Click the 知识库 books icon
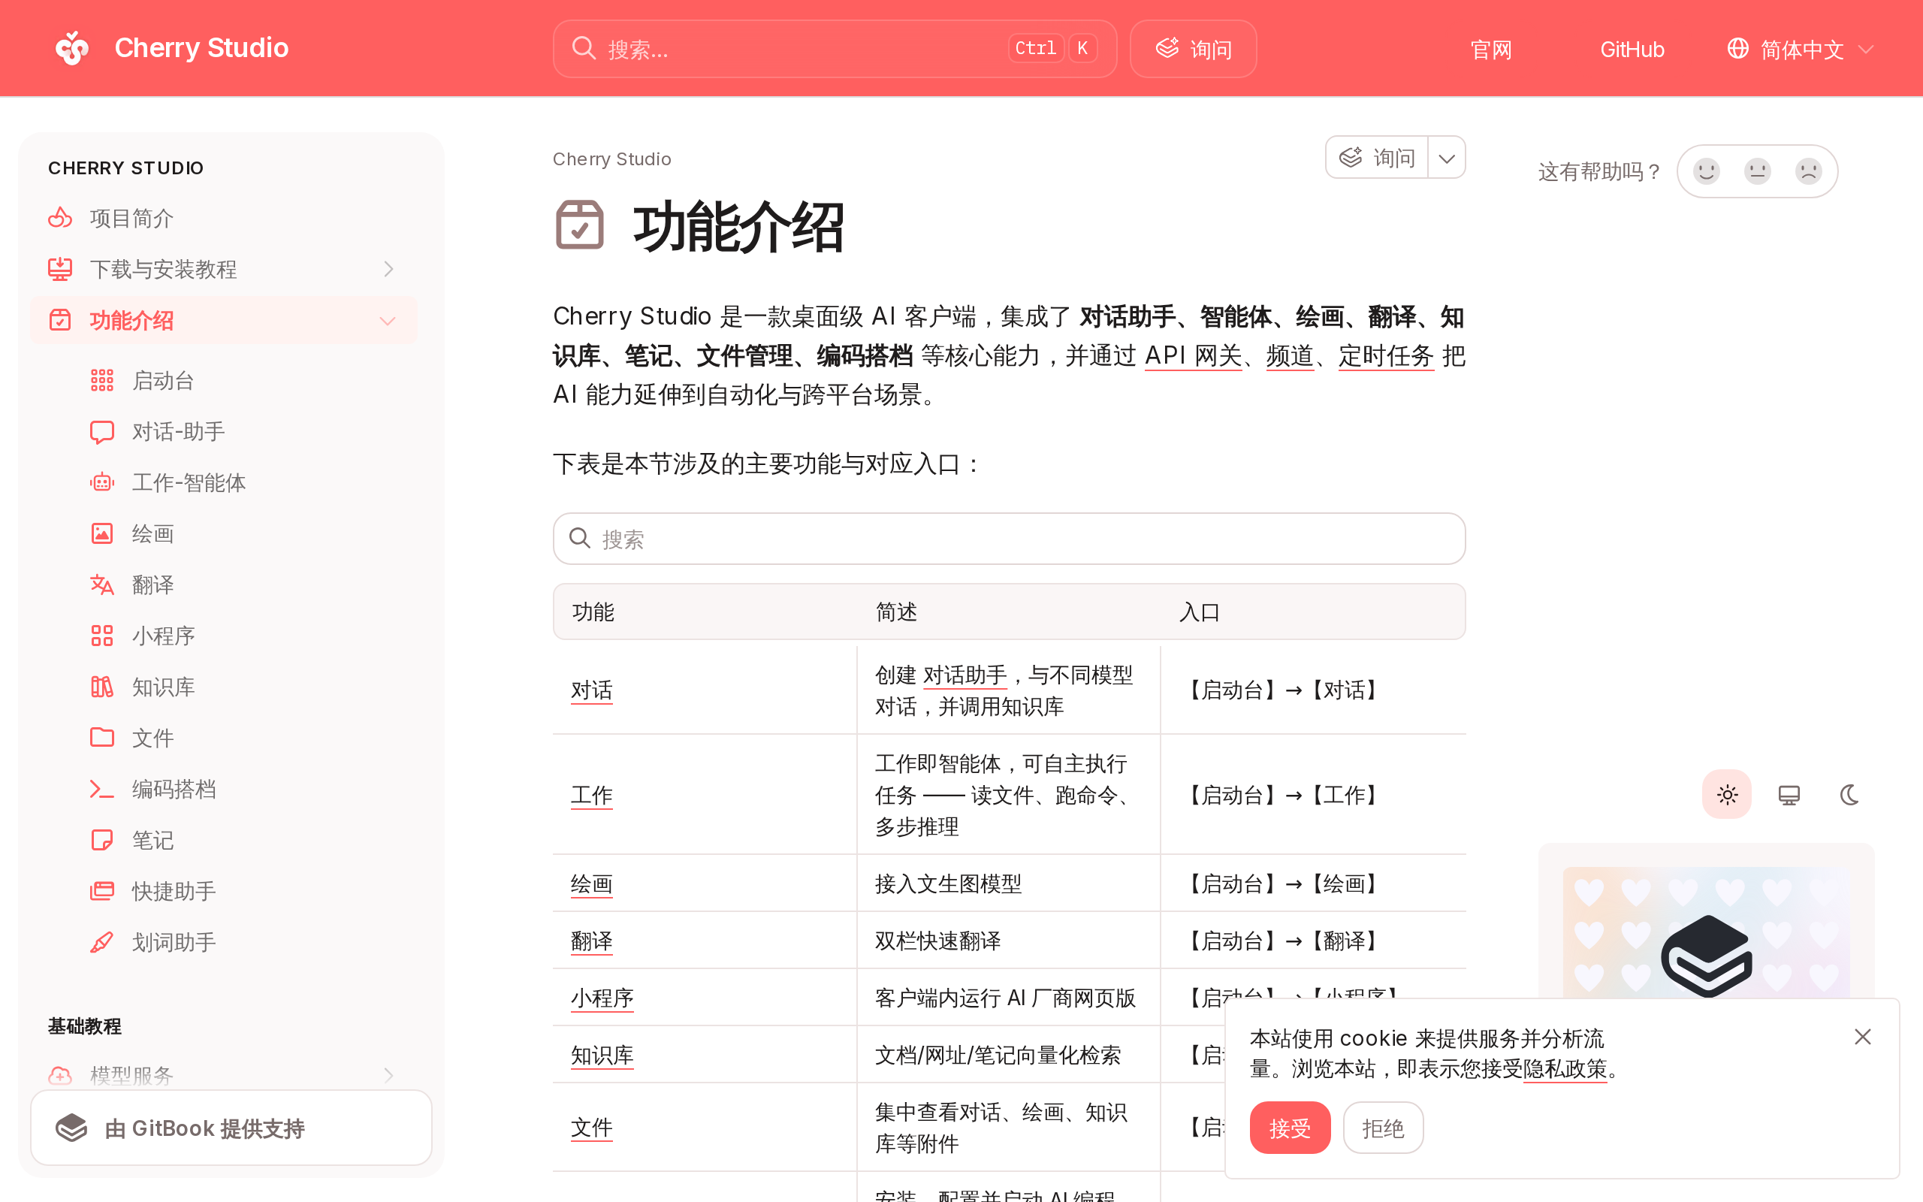1923x1202 pixels. [x=101, y=686]
